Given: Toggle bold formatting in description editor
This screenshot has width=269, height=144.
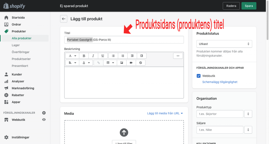Looking at the screenshot, I should tap(84, 56).
